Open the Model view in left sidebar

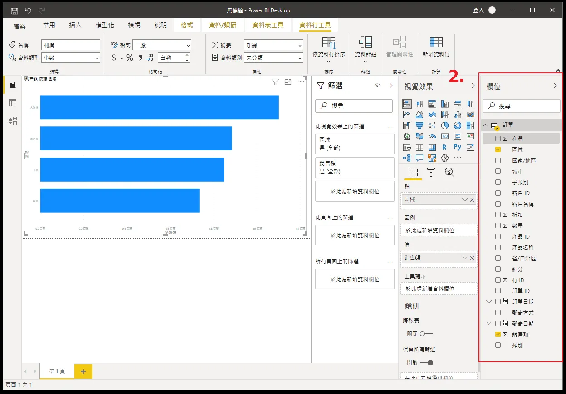(13, 121)
